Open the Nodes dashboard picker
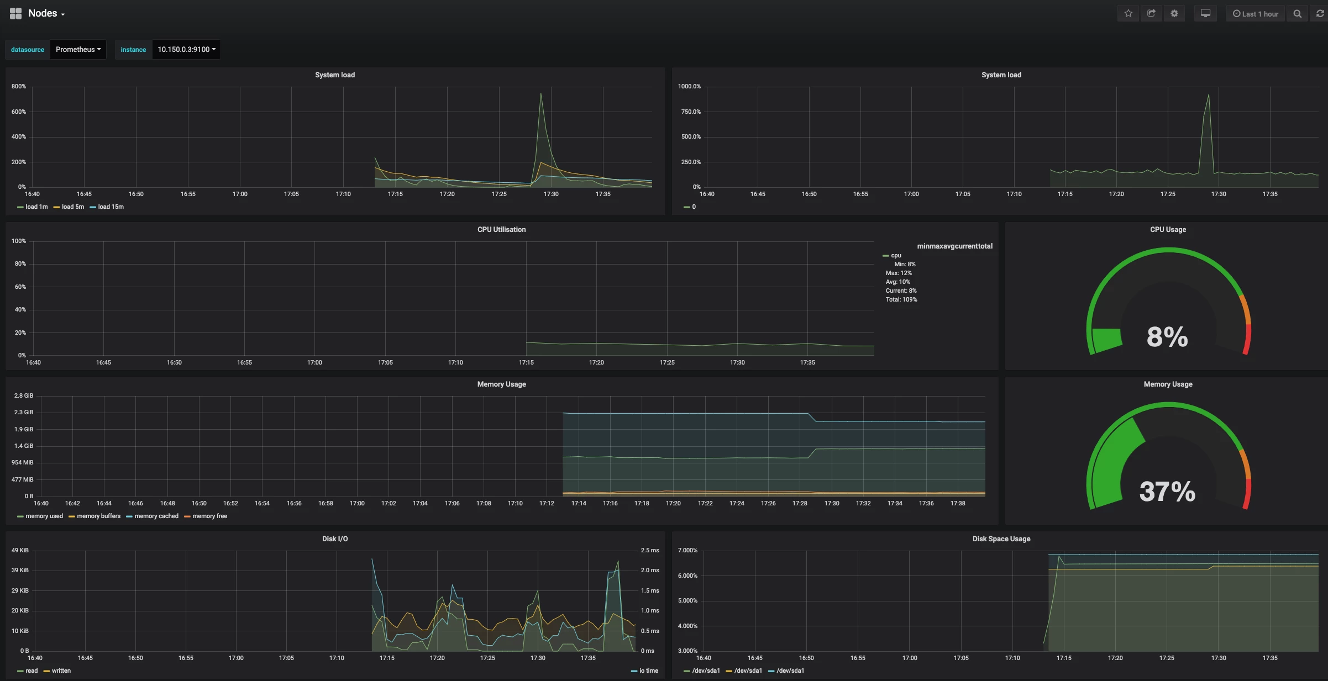Screen dimensions: 1328x681 (x=46, y=13)
